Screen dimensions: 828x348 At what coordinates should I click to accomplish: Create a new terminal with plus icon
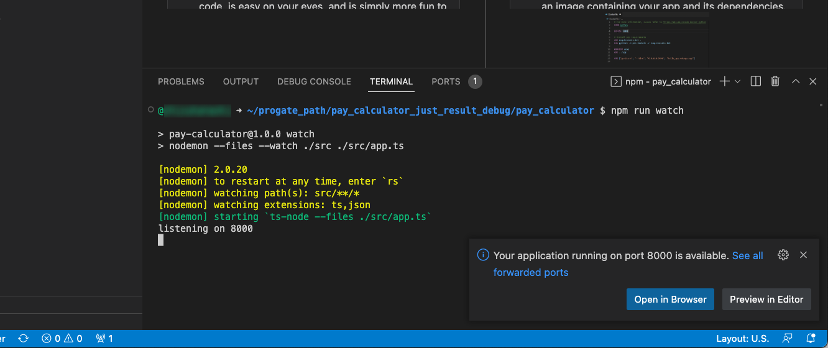tap(724, 81)
